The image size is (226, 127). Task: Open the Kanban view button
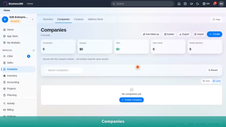click(169, 34)
